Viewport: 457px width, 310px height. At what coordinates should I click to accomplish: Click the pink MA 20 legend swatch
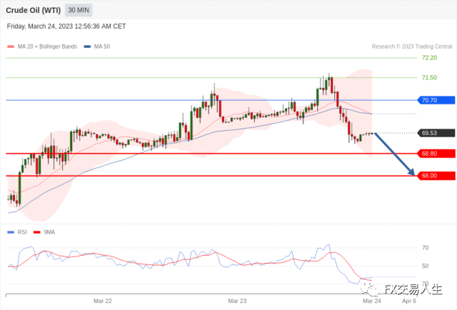tap(11, 46)
